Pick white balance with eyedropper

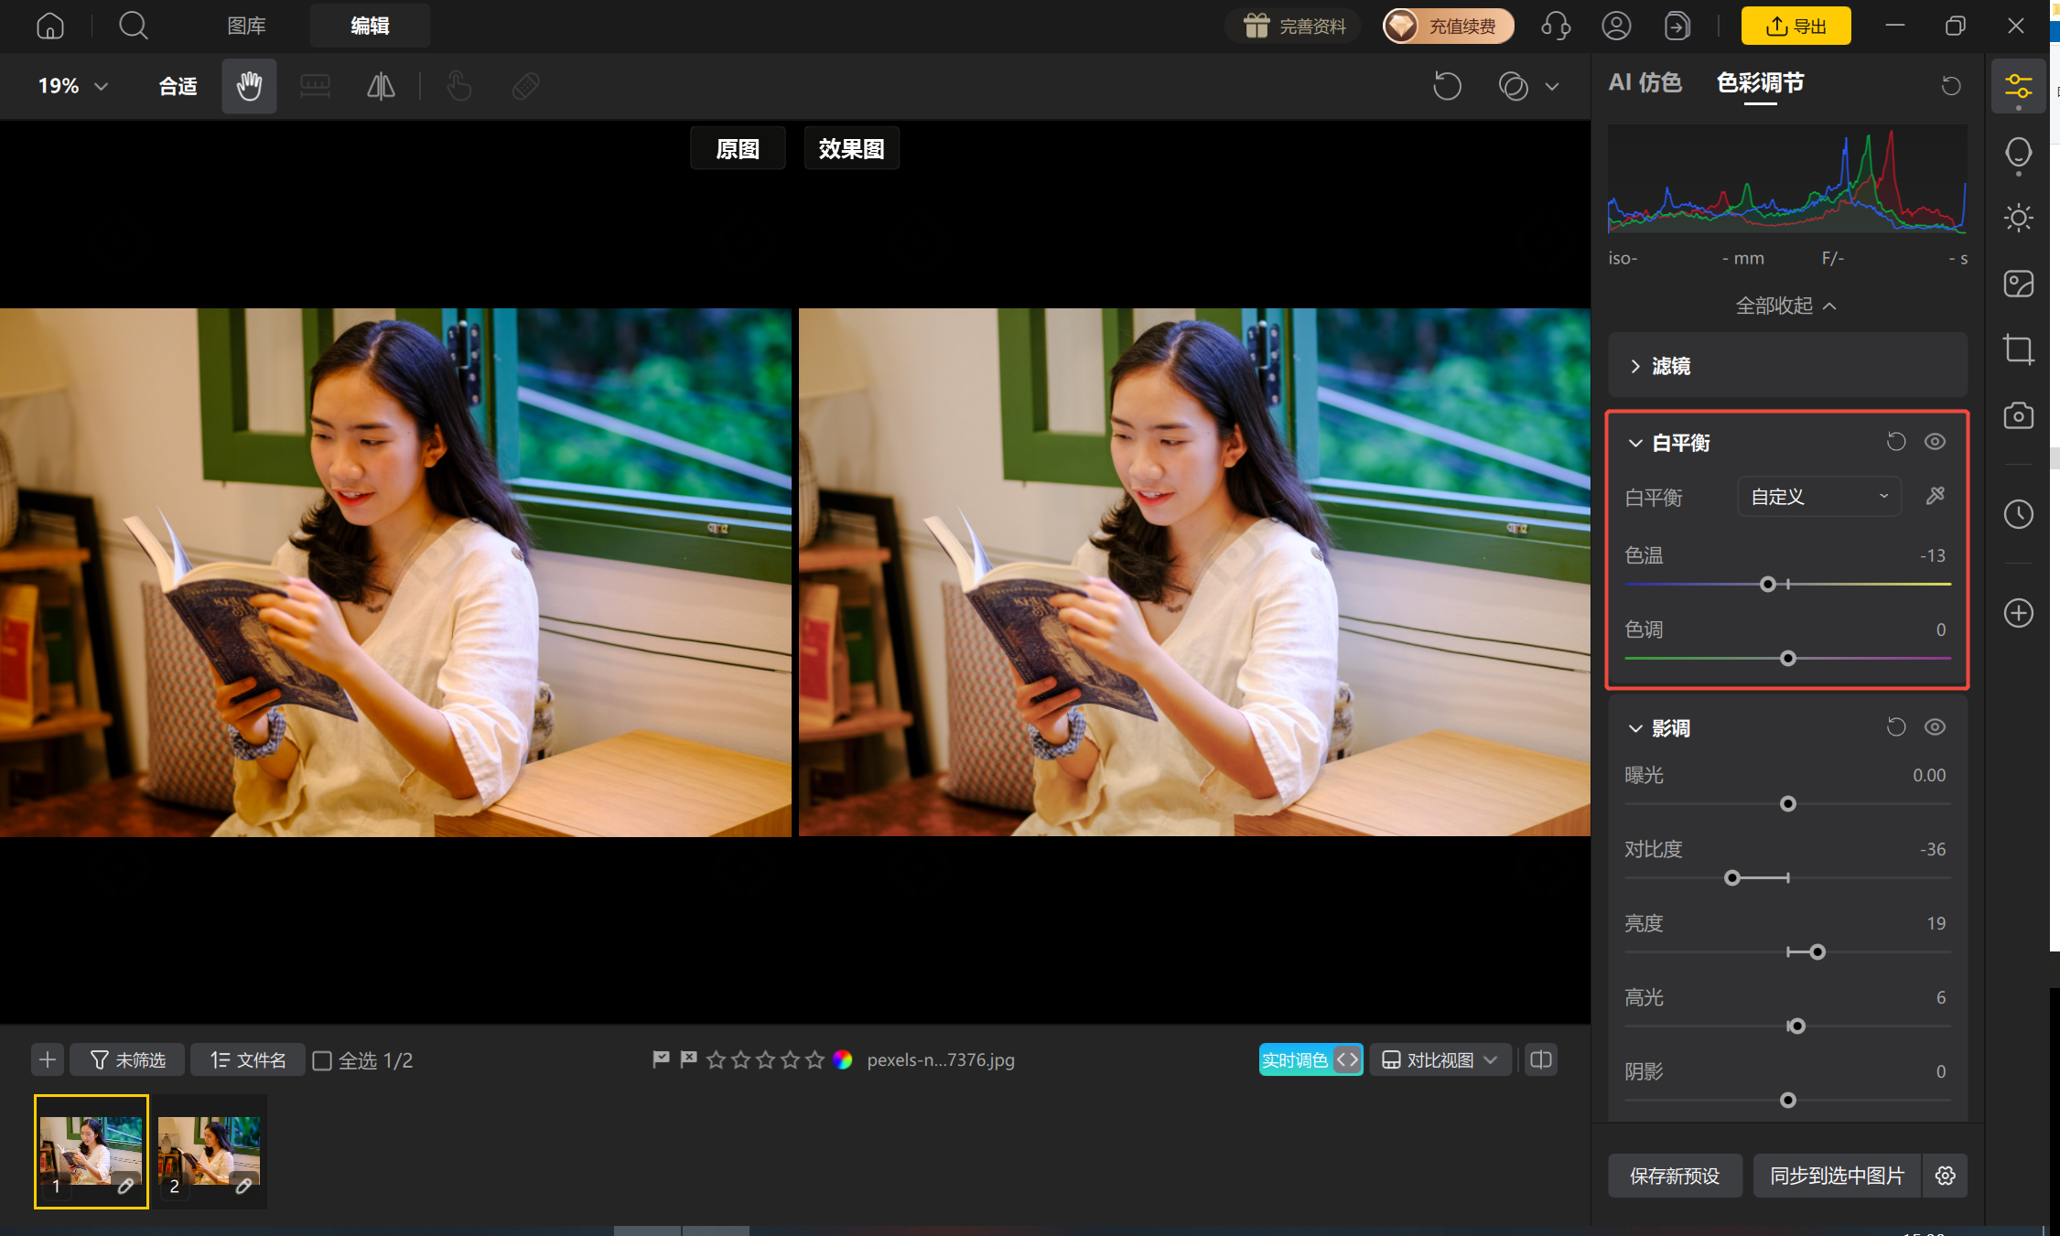(x=1935, y=496)
